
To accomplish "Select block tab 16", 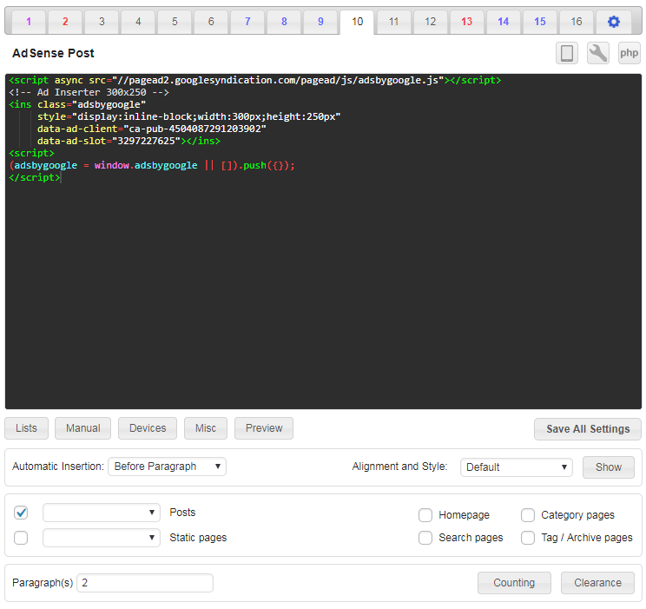I will [576, 22].
